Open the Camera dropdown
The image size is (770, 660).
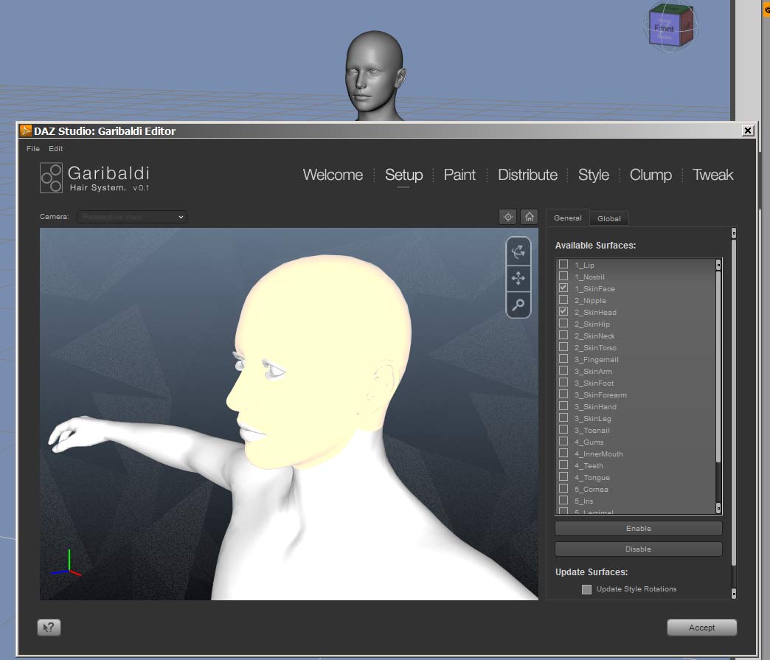tap(131, 217)
